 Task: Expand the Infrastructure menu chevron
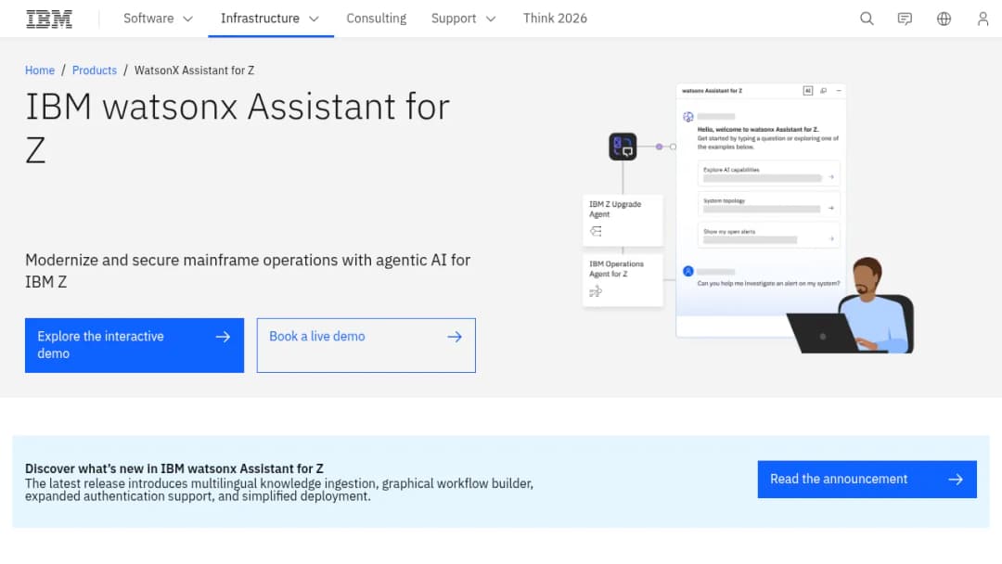pos(314,19)
